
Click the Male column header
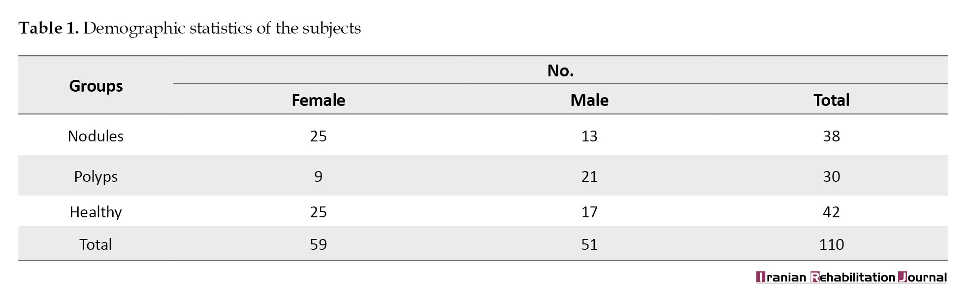[x=589, y=100]
